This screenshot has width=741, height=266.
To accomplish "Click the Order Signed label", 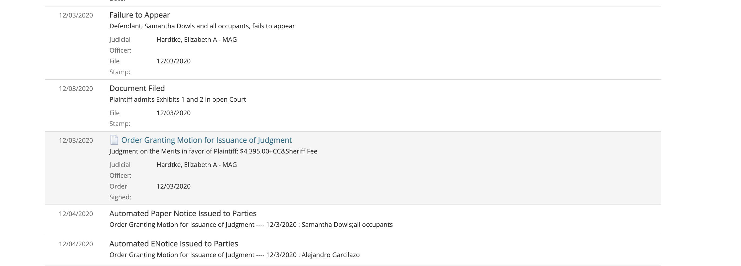I will point(120,192).
